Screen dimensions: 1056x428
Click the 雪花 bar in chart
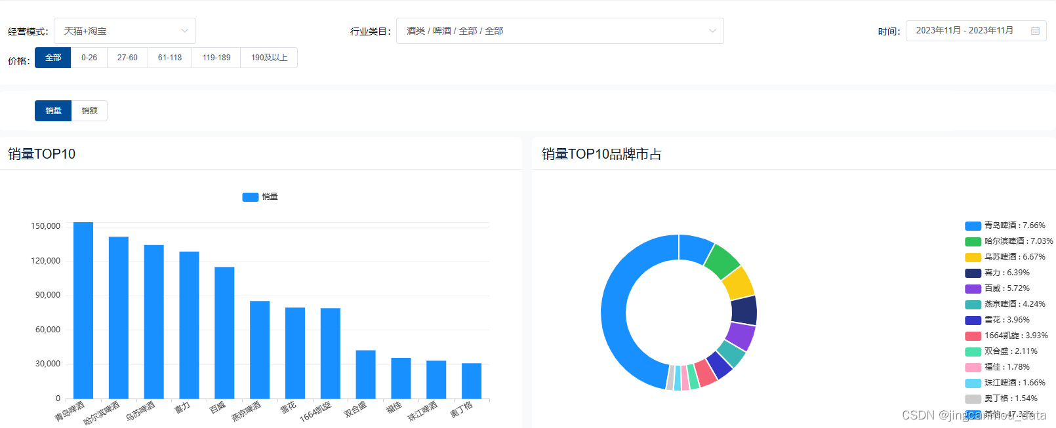[x=295, y=353]
